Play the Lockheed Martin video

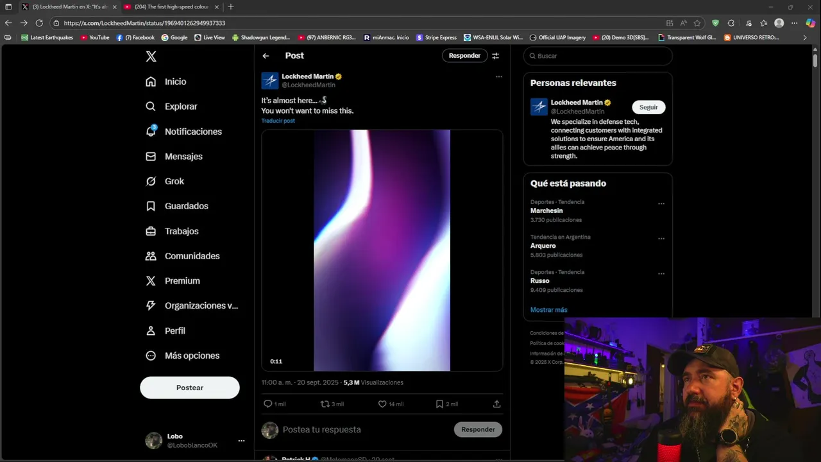coord(382,250)
